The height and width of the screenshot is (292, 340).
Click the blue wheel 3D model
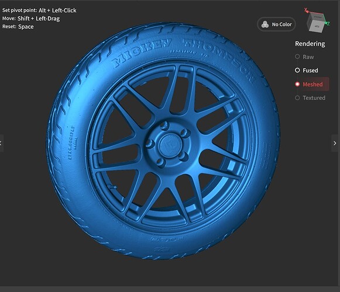coord(163,141)
